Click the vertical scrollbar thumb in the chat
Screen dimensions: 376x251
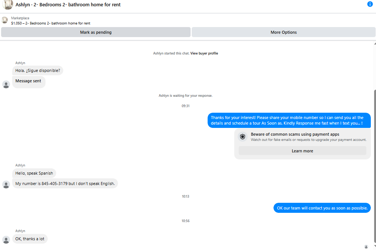click(375, 166)
